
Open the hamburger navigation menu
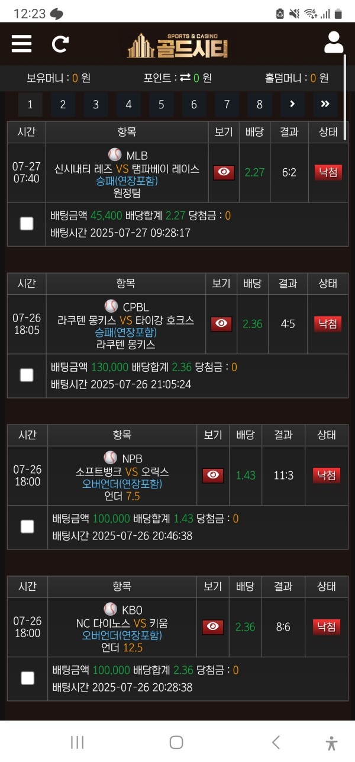coord(21,44)
